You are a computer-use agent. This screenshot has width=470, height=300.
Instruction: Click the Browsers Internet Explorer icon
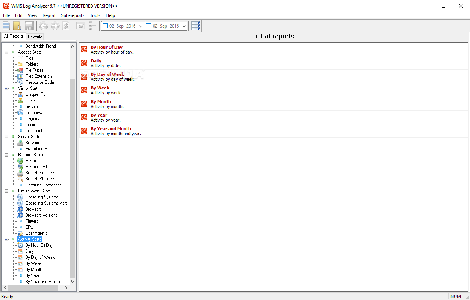click(x=20, y=209)
